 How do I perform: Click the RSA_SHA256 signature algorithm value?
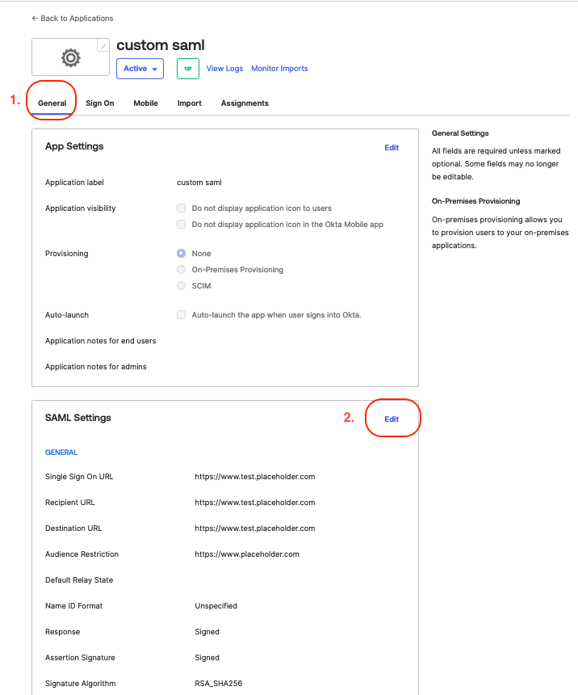pyautogui.click(x=218, y=684)
